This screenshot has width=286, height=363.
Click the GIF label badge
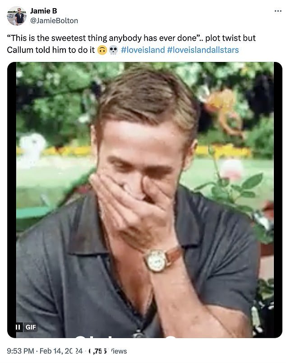coord(30,327)
